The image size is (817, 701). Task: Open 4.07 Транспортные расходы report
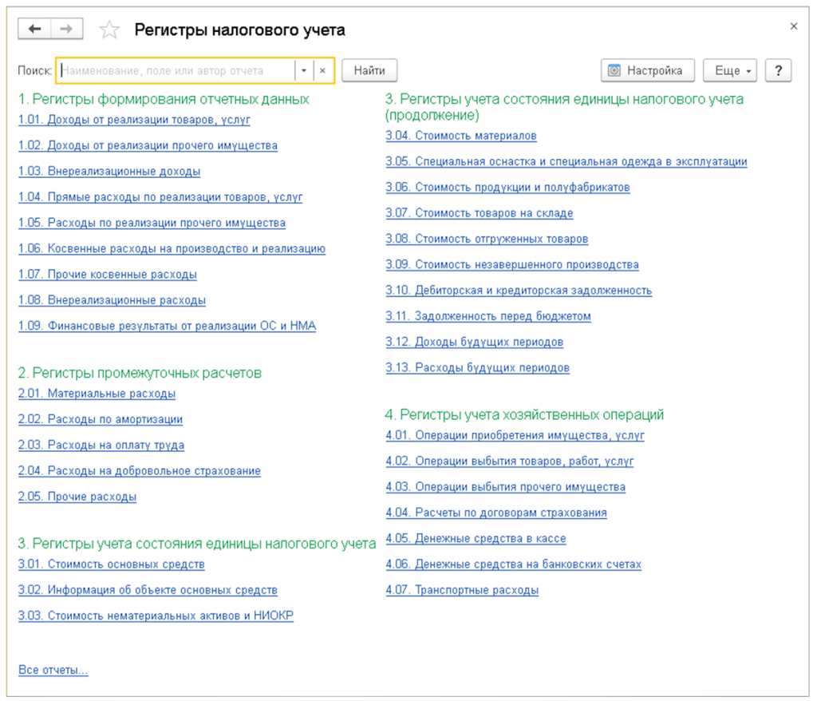click(x=462, y=590)
